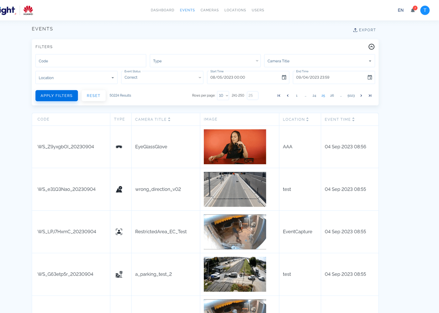Collapse the Filters panel
Viewport: 439px width, 313px height.
[x=371, y=47]
